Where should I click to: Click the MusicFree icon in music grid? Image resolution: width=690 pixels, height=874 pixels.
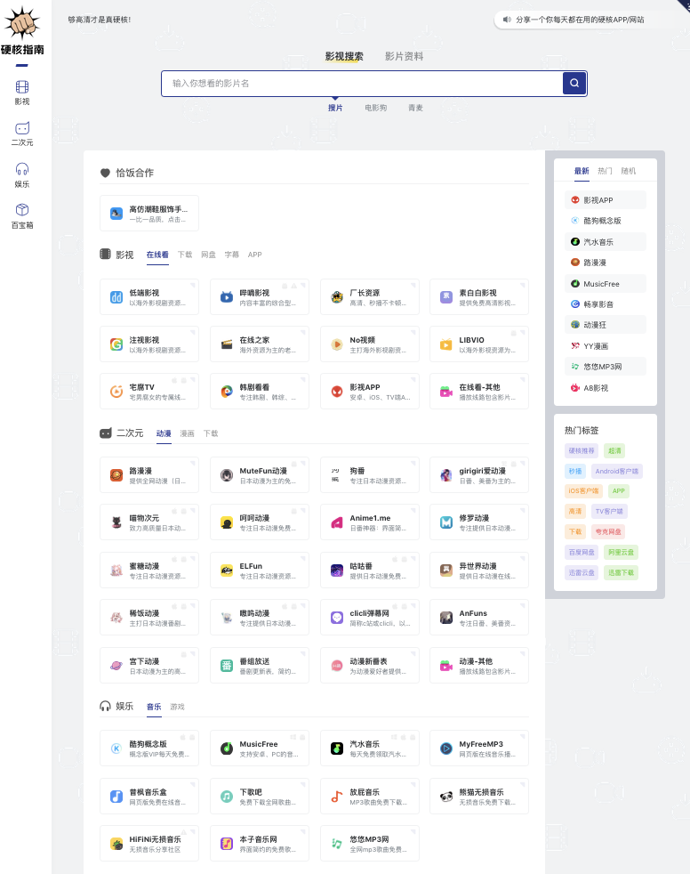click(227, 748)
